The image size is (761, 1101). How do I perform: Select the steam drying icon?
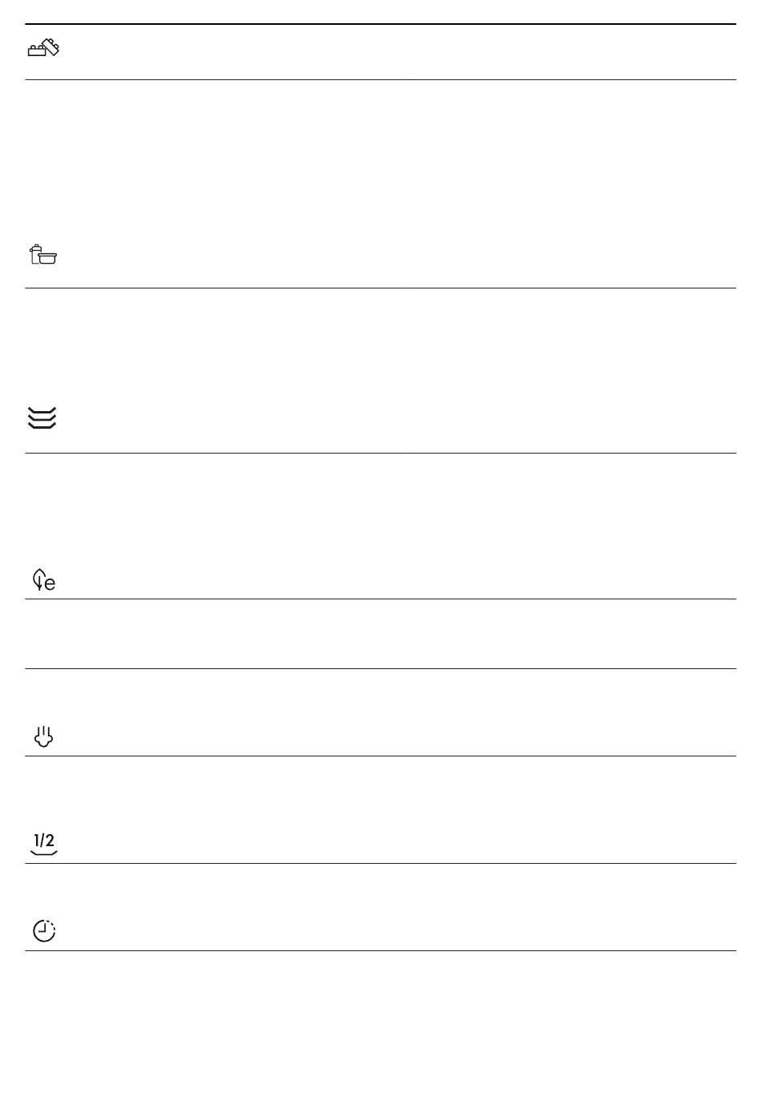(x=43, y=736)
